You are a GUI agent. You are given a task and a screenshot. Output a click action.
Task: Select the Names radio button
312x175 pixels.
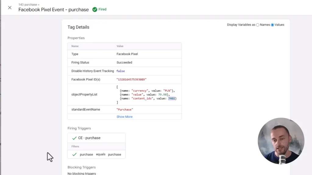click(x=258, y=25)
